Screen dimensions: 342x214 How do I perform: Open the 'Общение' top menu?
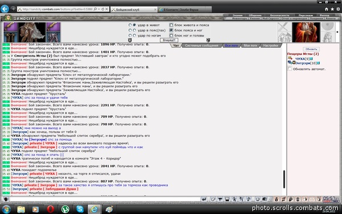[x=255, y=15]
